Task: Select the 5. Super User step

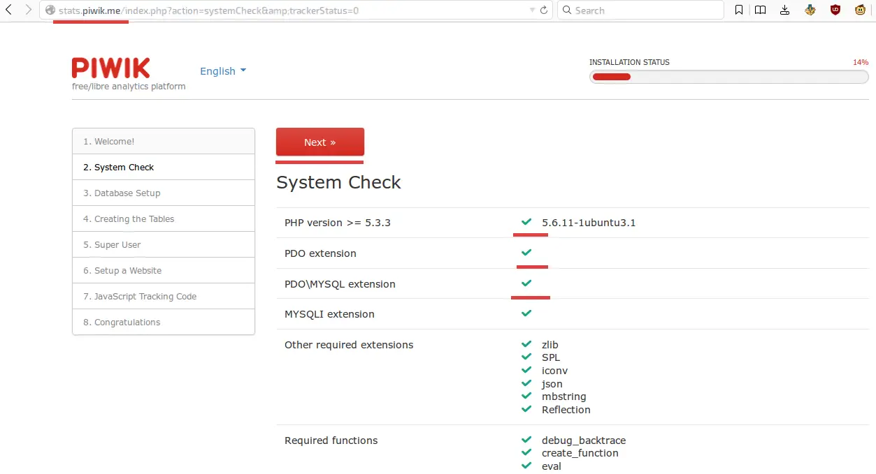Action: pyautogui.click(x=164, y=244)
